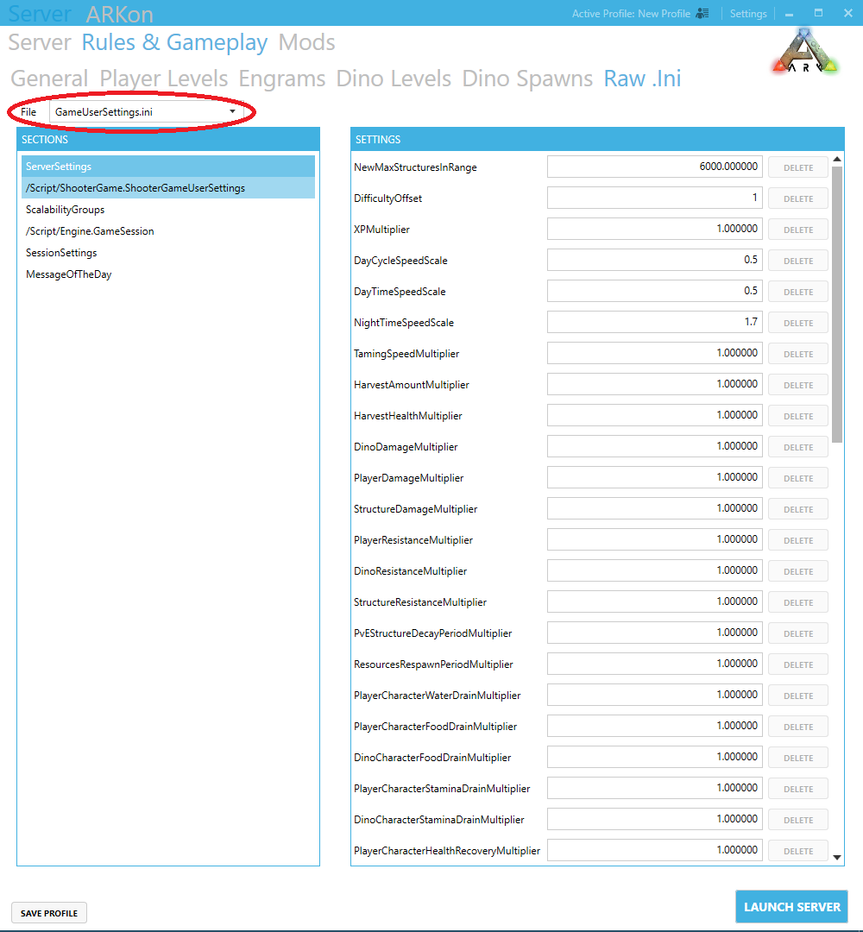This screenshot has height=932, width=863.
Task: Click the Launch Server button
Action: pyautogui.click(x=791, y=907)
